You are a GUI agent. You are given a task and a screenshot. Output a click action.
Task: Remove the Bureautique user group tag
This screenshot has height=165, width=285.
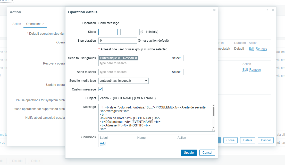(119, 58)
